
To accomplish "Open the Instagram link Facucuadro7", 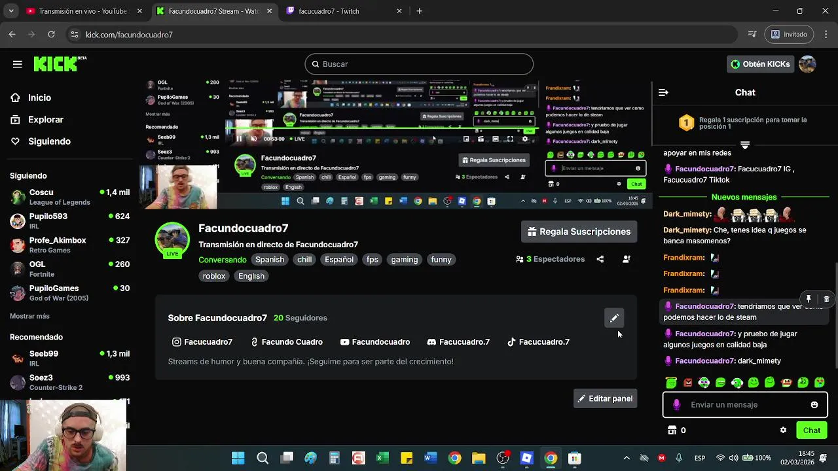I will click(x=202, y=342).
